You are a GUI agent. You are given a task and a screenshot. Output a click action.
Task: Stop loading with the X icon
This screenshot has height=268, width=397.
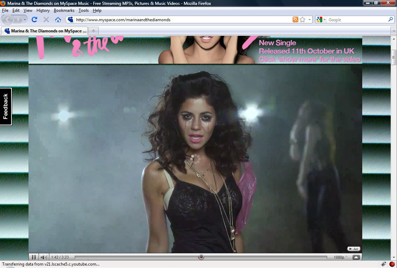coord(46,19)
